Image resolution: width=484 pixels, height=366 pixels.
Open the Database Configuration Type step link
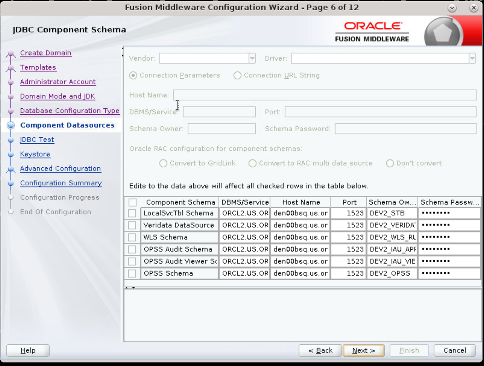(70, 111)
